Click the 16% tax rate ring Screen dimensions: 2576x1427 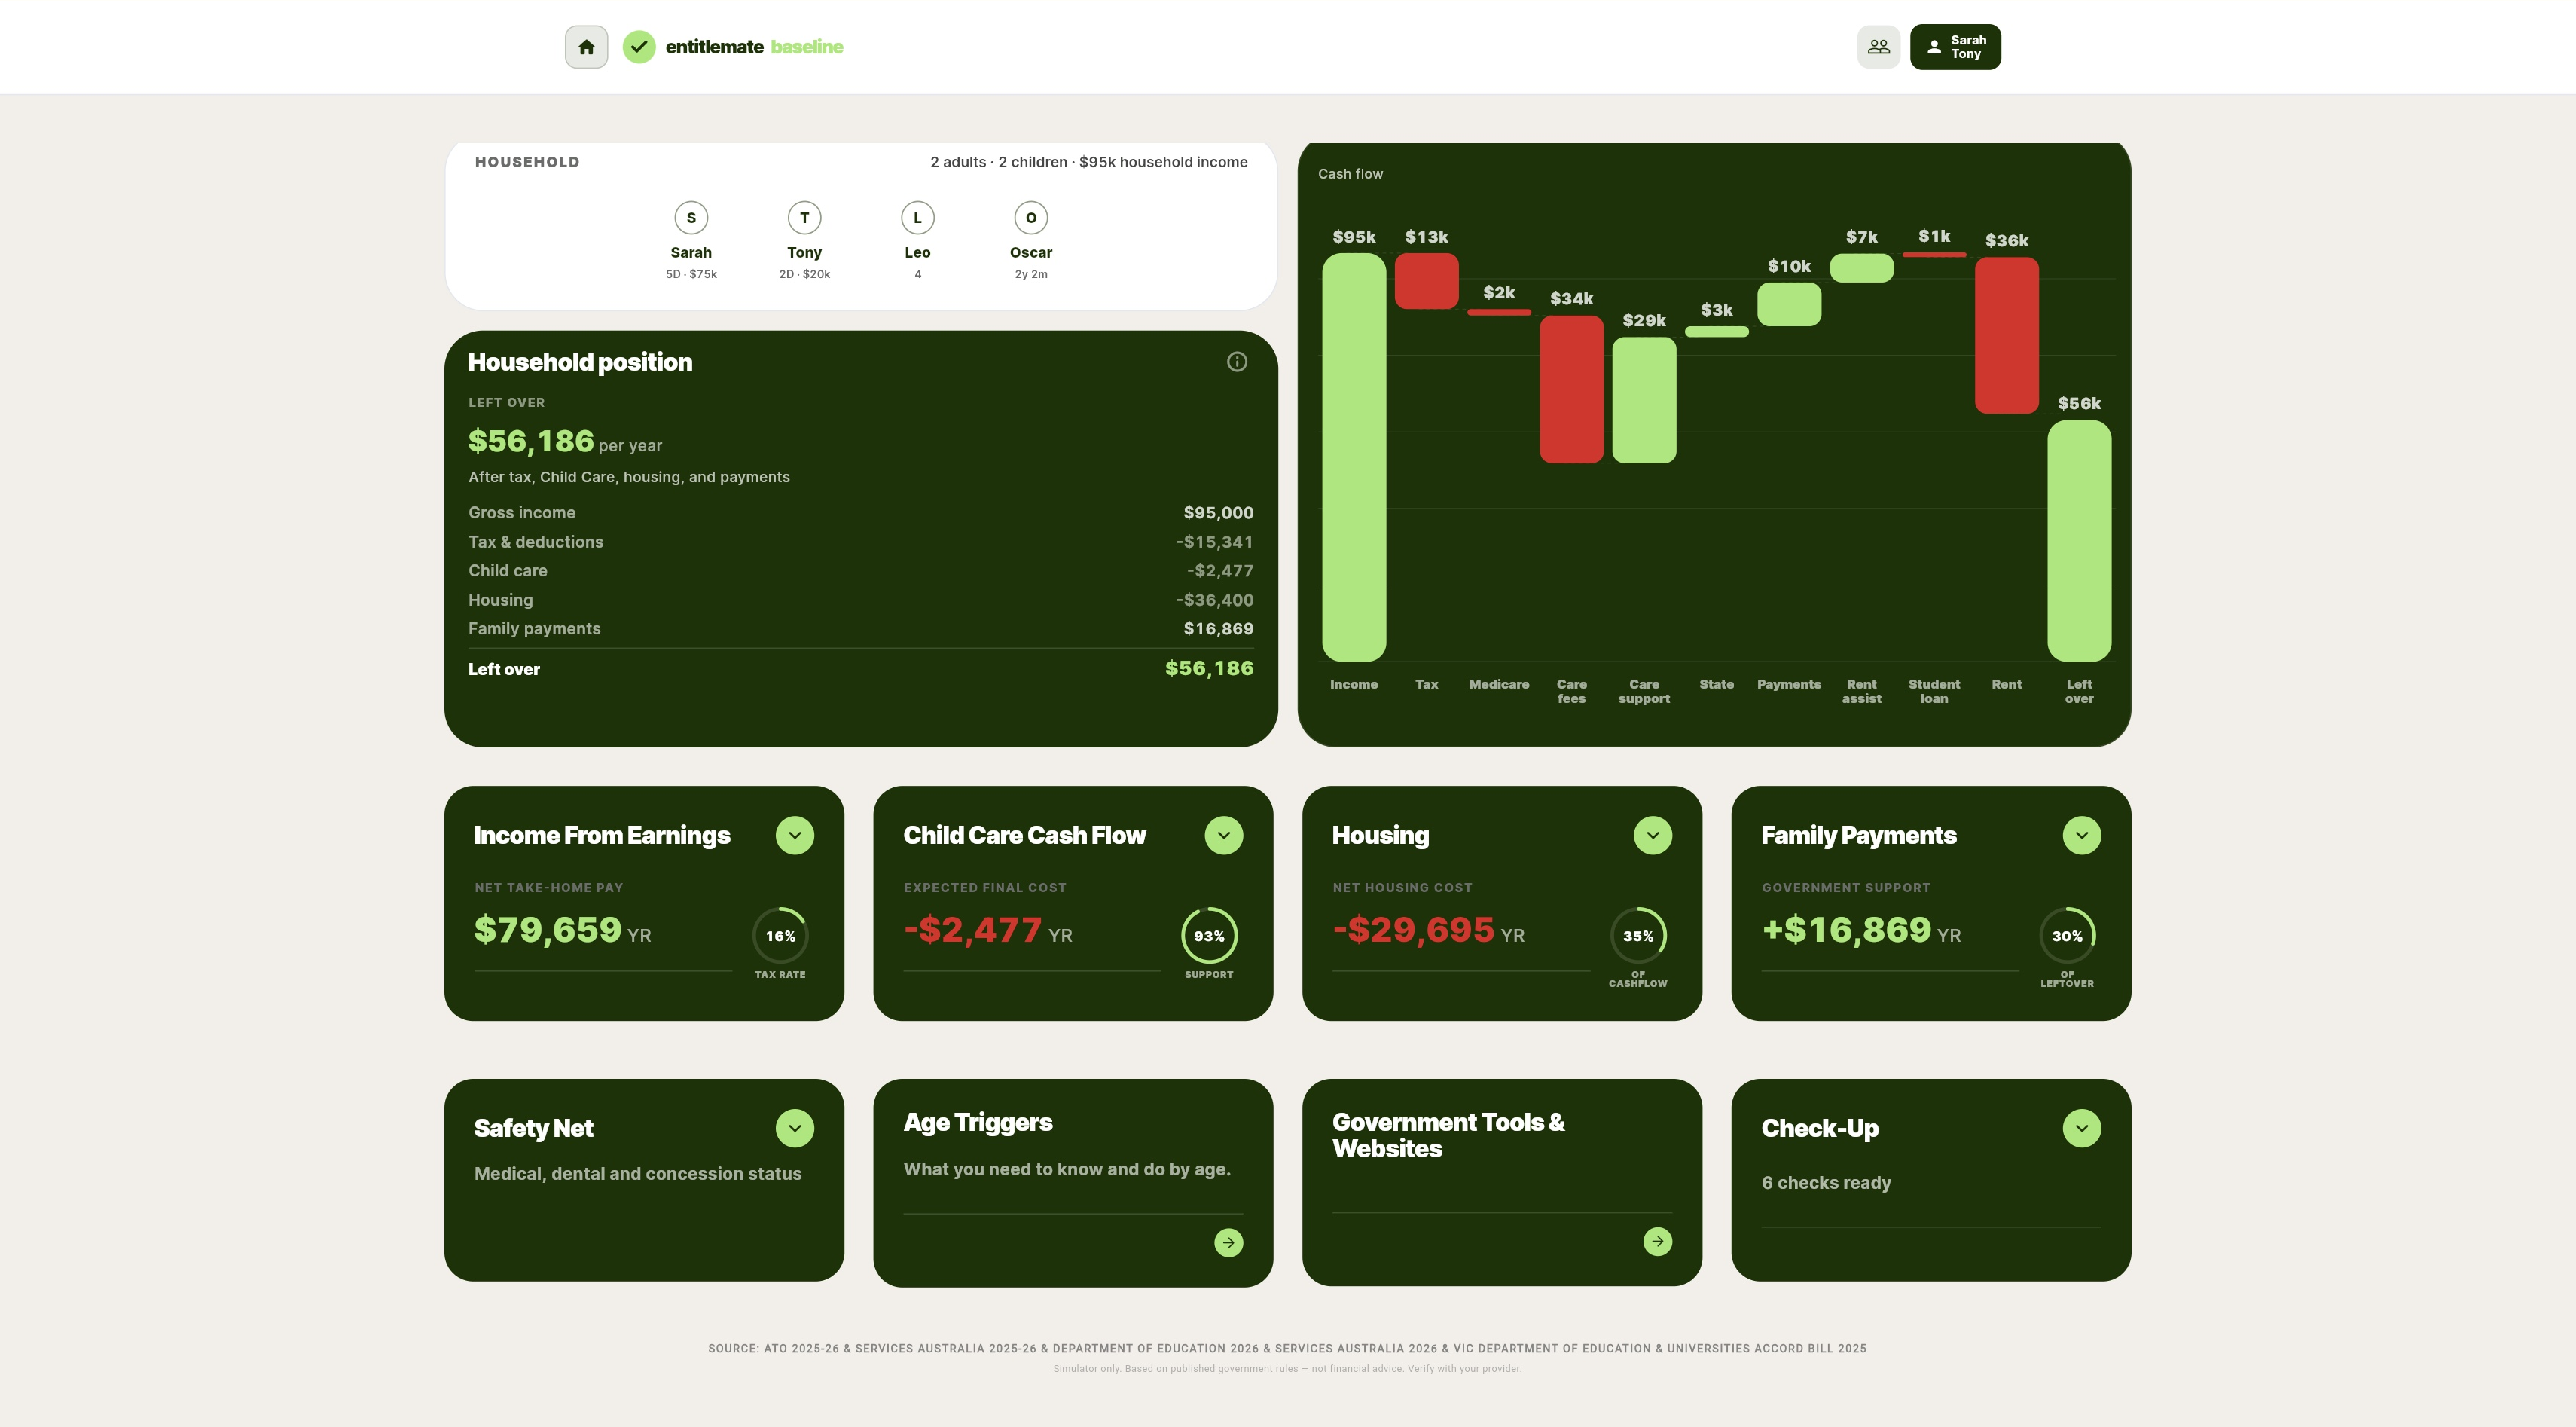[780, 936]
